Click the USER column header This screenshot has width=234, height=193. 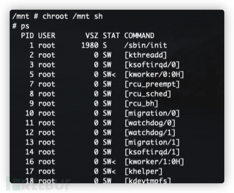coord(47,36)
